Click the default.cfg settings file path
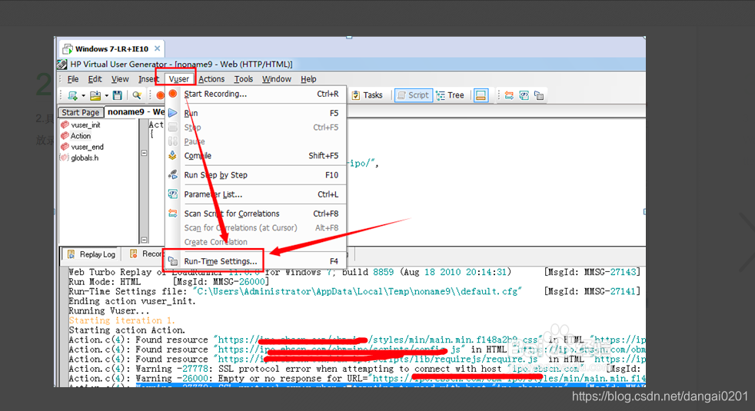Image resolution: width=755 pixels, height=411 pixels. [358, 292]
